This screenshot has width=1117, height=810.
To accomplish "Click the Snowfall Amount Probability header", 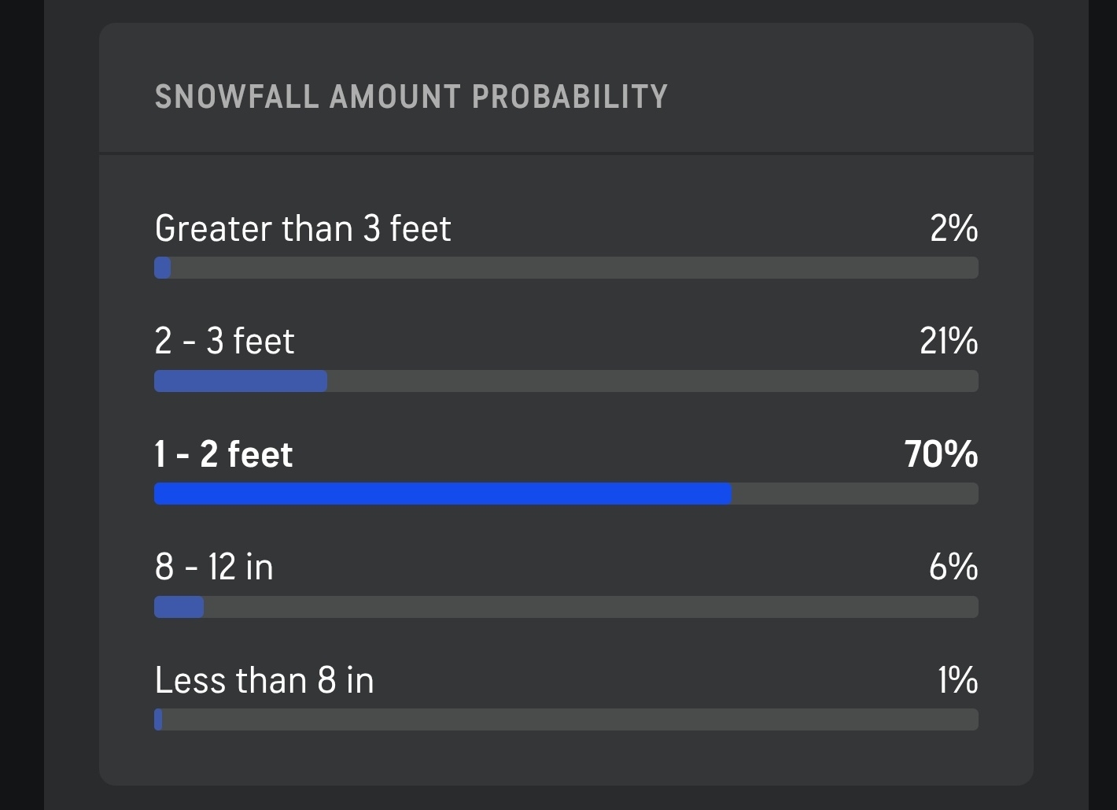I will pos(411,97).
